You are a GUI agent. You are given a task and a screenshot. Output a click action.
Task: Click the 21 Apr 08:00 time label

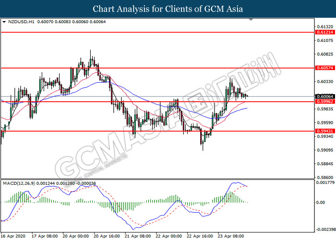point(137,236)
